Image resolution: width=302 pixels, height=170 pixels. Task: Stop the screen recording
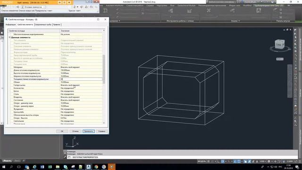tap(69, 2)
